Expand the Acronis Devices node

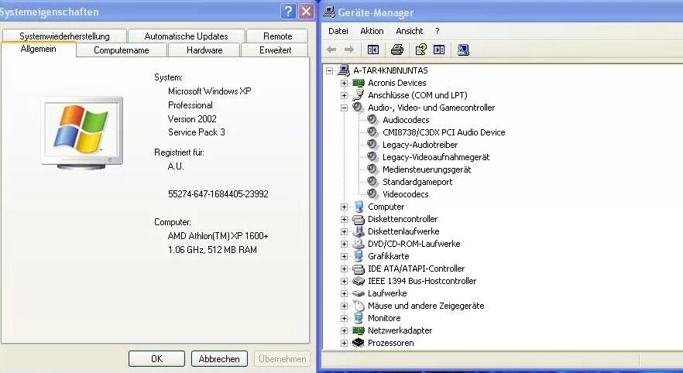(344, 83)
